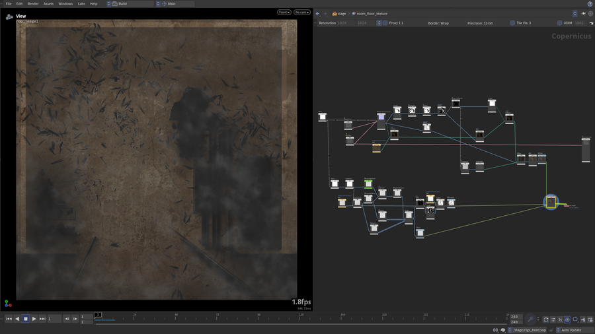This screenshot has width=595, height=334.
Task: Open the Auto Update mode dropdown
Action: (574, 330)
